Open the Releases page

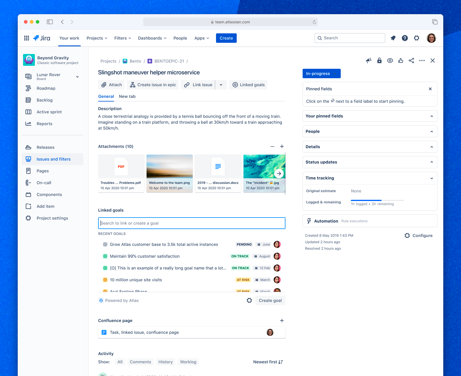coord(46,147)
